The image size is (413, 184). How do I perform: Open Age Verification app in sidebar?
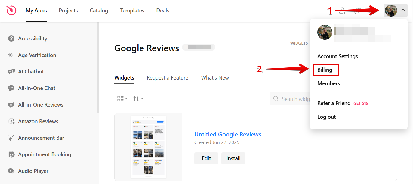coord(37,55)
